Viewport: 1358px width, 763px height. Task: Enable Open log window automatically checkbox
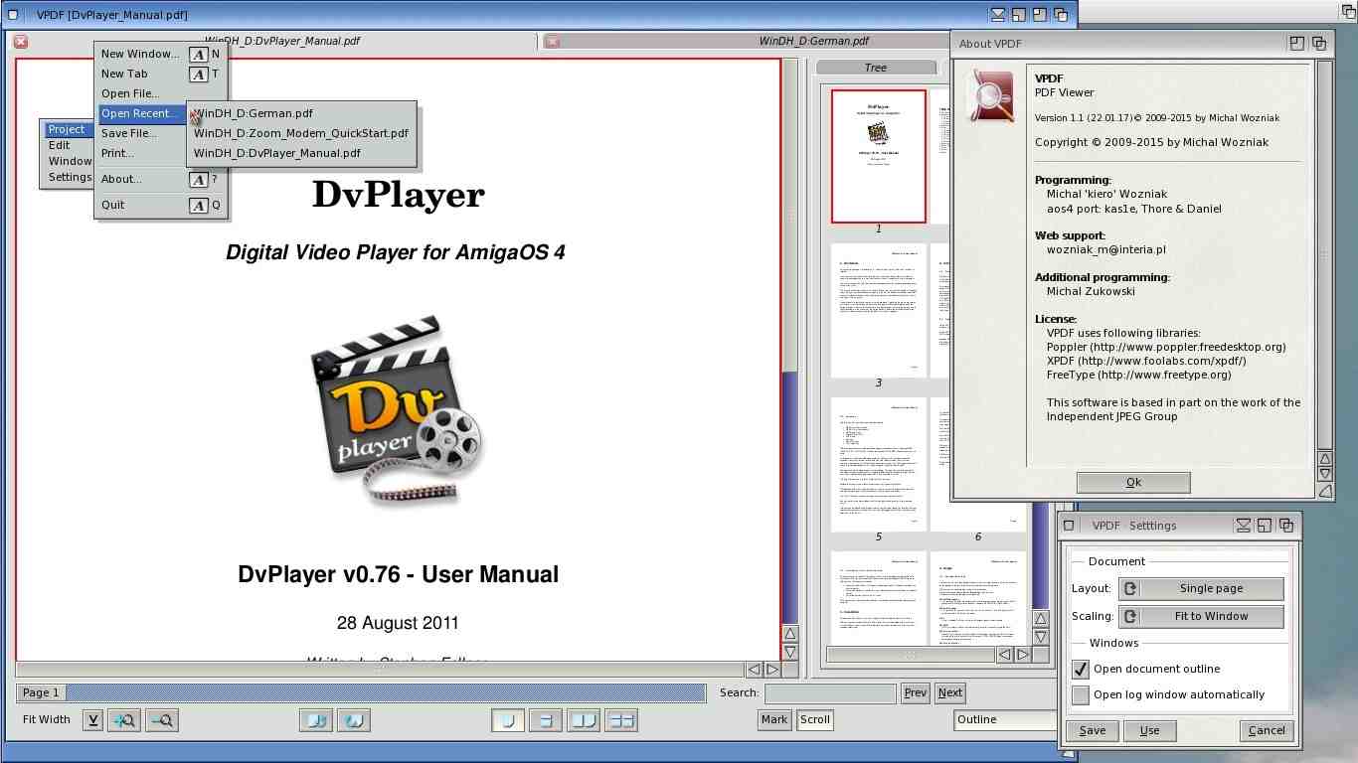click(1081, 695)
